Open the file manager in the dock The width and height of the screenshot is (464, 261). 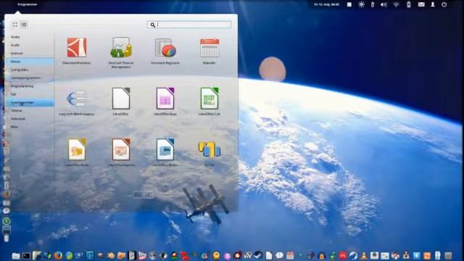point(16,255)
